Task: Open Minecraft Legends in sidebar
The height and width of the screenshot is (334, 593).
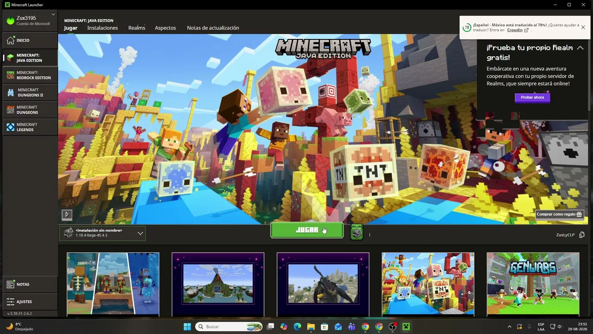Action: pos(30,127)
